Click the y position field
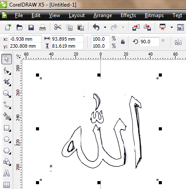 [x=25, y=46]
